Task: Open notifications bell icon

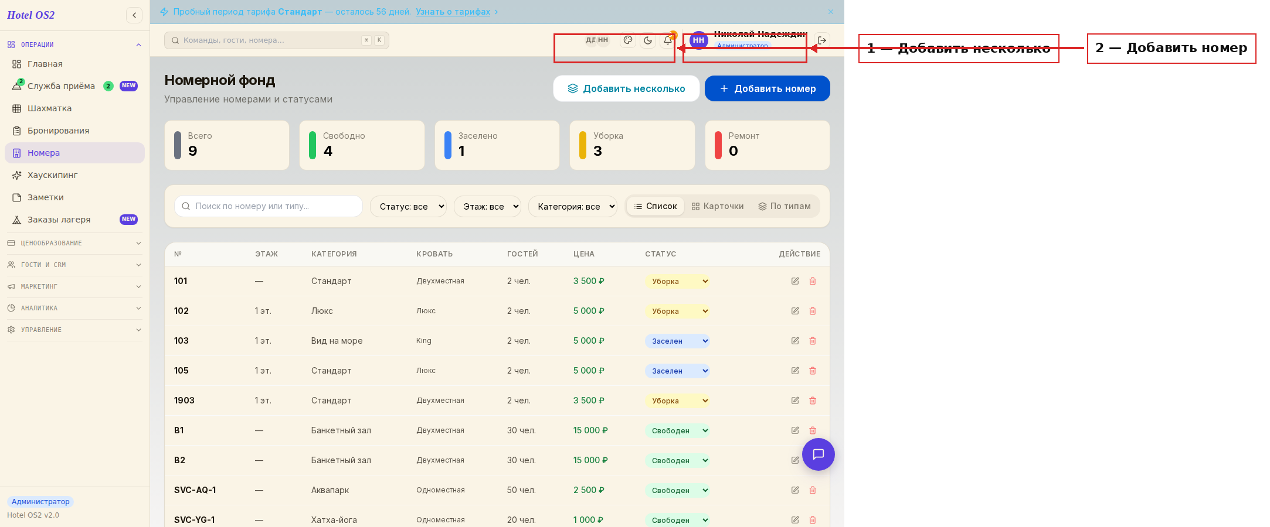Action: 667,40
